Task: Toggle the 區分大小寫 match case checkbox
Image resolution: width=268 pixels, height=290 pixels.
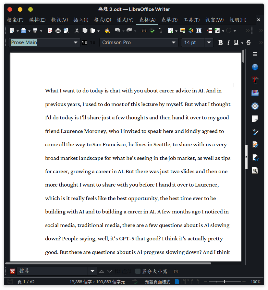Action: tap(138, 271)
